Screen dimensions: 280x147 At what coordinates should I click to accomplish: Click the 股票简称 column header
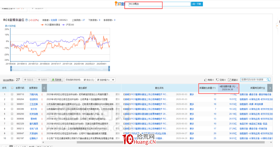(33, 88)
